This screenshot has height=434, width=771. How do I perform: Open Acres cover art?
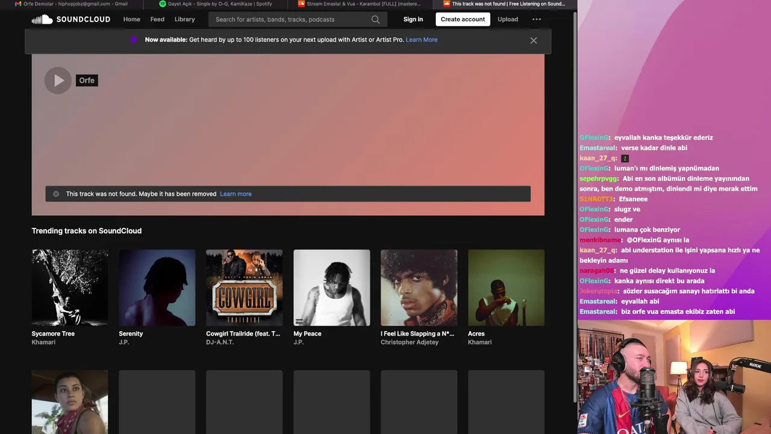506,288
